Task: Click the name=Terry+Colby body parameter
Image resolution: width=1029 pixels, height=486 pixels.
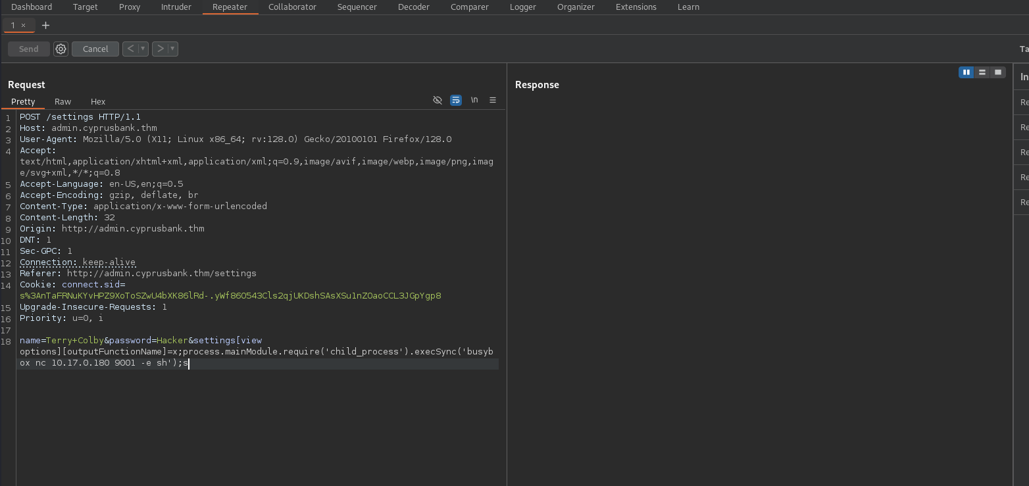Action: [62, 341]
